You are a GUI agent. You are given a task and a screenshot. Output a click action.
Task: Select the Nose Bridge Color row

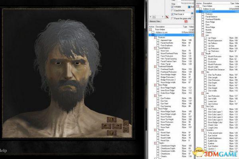(217, 122)
